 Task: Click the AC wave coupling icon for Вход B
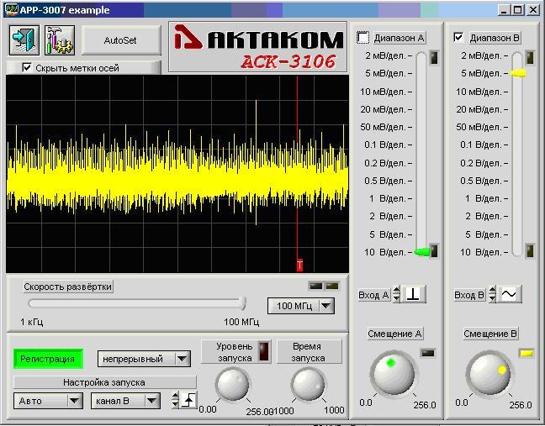click(x=510, y=294)
